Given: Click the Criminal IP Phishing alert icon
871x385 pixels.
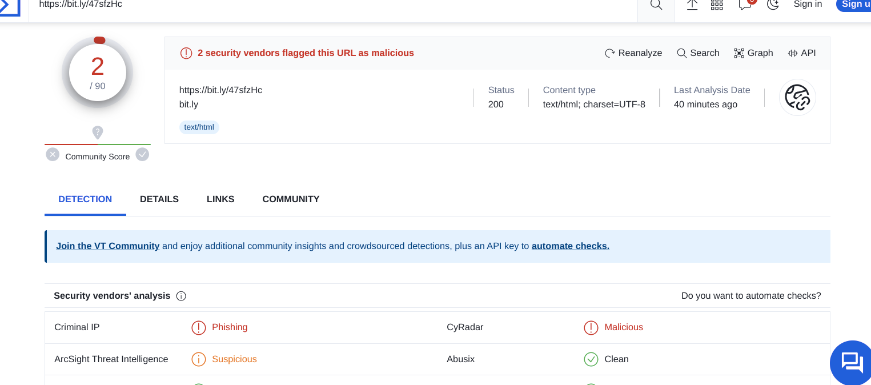Looking at the screenshot, I should (198, 327).
